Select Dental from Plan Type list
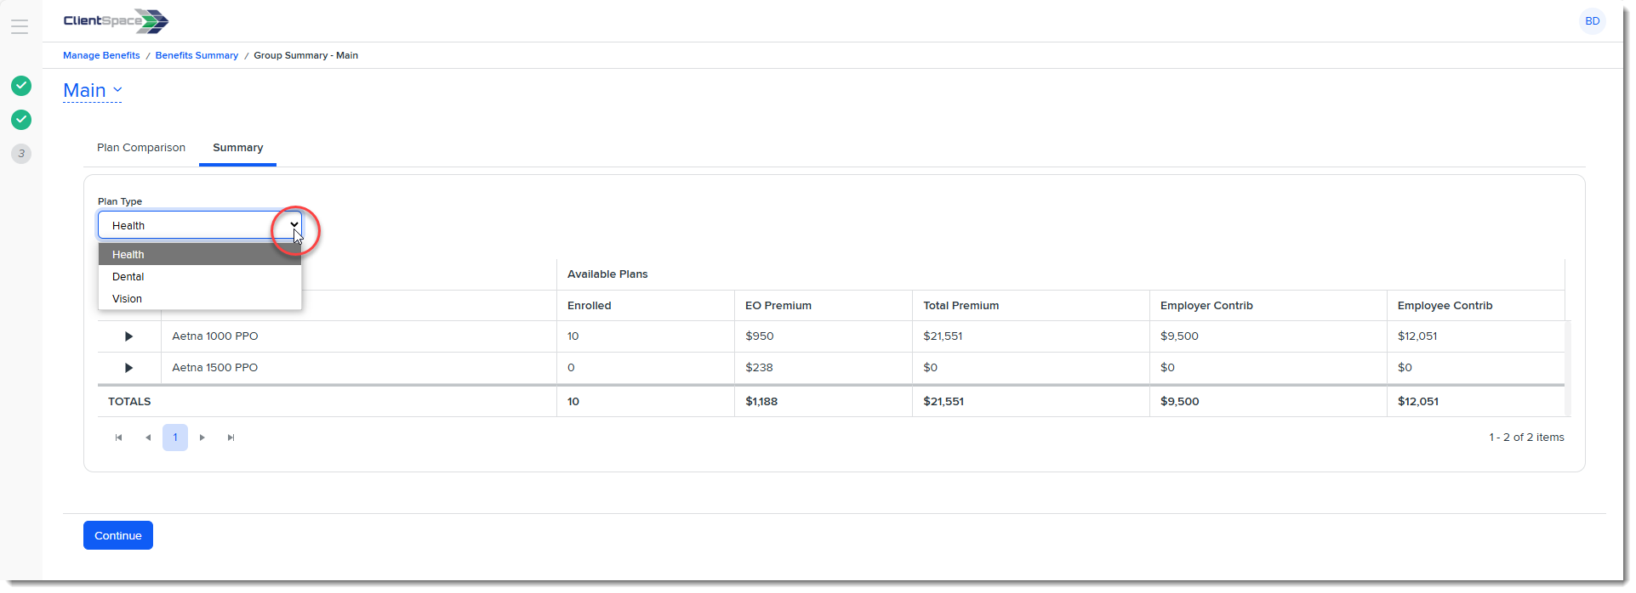The image size is (1636, 593). (x=128, y=277)
